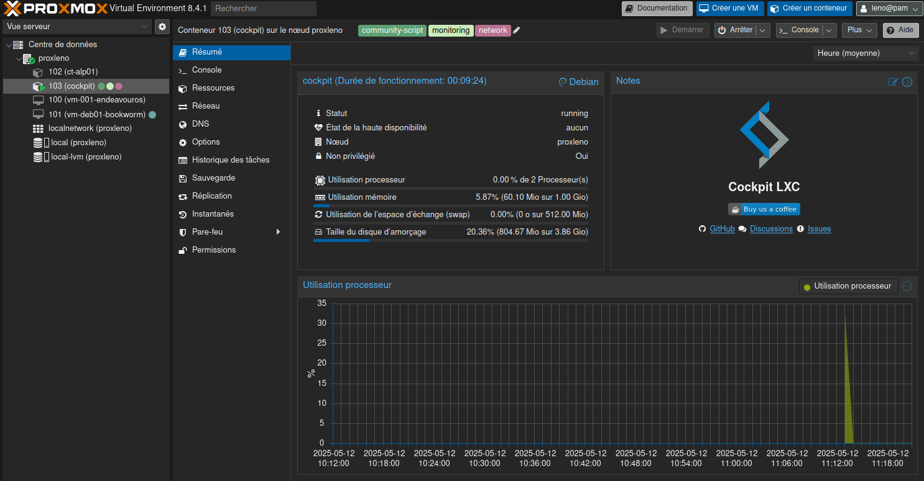
Task: Click the Rechercher search field
Action: click(x=263, y=9)
